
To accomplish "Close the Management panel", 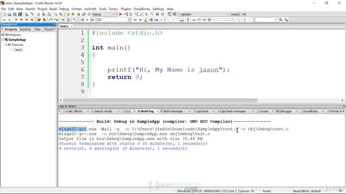I will [55, 24].
